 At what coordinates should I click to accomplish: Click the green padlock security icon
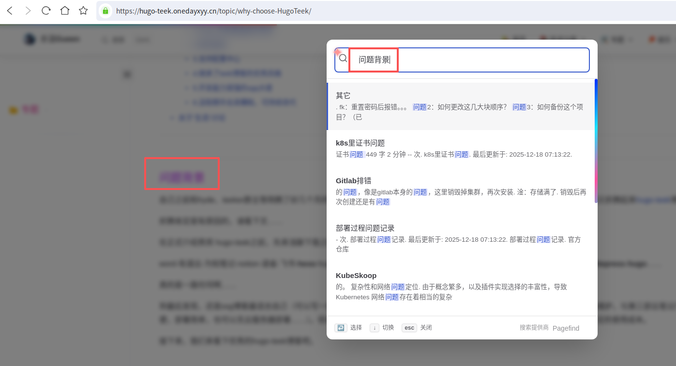coord(105,11)
